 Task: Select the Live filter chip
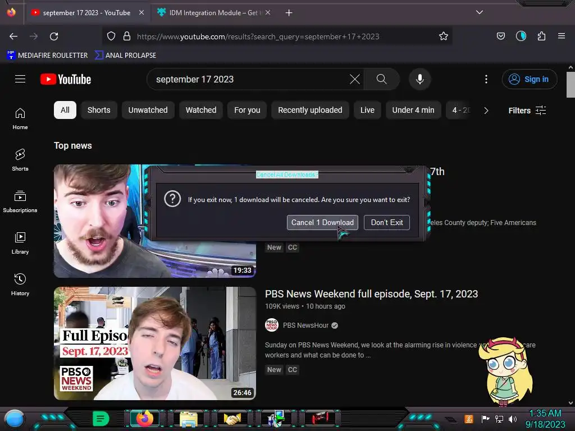pyautogui.click(x=367, y=110)
